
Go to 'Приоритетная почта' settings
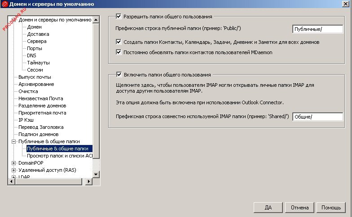(x=42, y=113)
